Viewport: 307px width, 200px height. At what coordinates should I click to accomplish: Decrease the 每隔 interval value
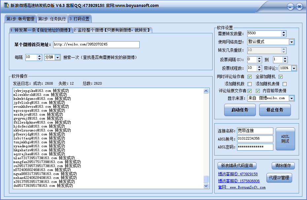click(x=40, y=59)
